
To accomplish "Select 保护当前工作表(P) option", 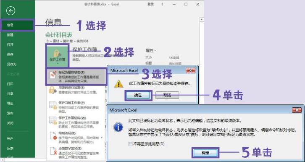I will (76, 107).
